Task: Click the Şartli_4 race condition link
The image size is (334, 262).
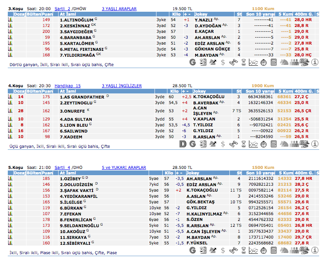Action: tap(62, 167)
